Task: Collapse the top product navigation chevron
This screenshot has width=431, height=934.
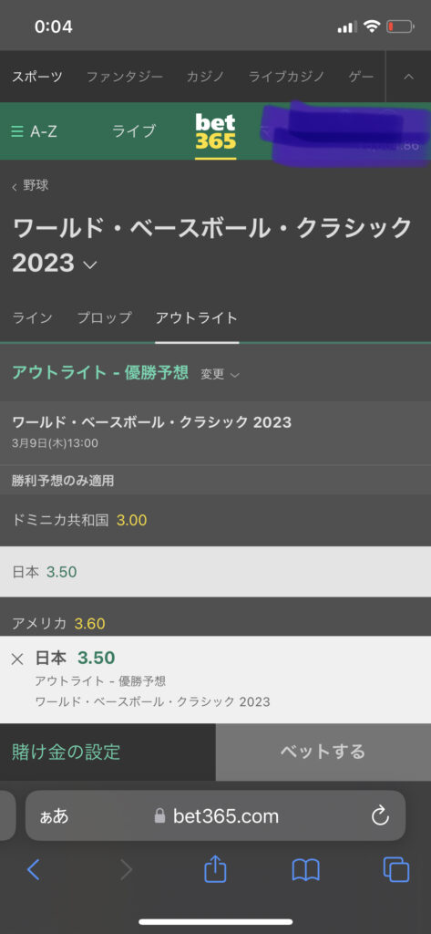Action: point(408,77)
